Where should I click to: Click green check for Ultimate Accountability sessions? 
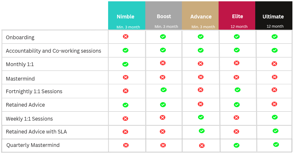[x=274, y=50]
